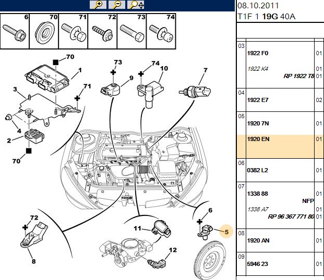Click the highlighted callout number 5

click(x=226, y=232)
